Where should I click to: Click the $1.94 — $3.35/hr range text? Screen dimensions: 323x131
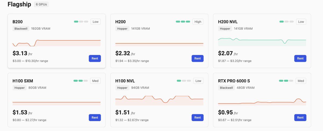[x=132, y=61]
